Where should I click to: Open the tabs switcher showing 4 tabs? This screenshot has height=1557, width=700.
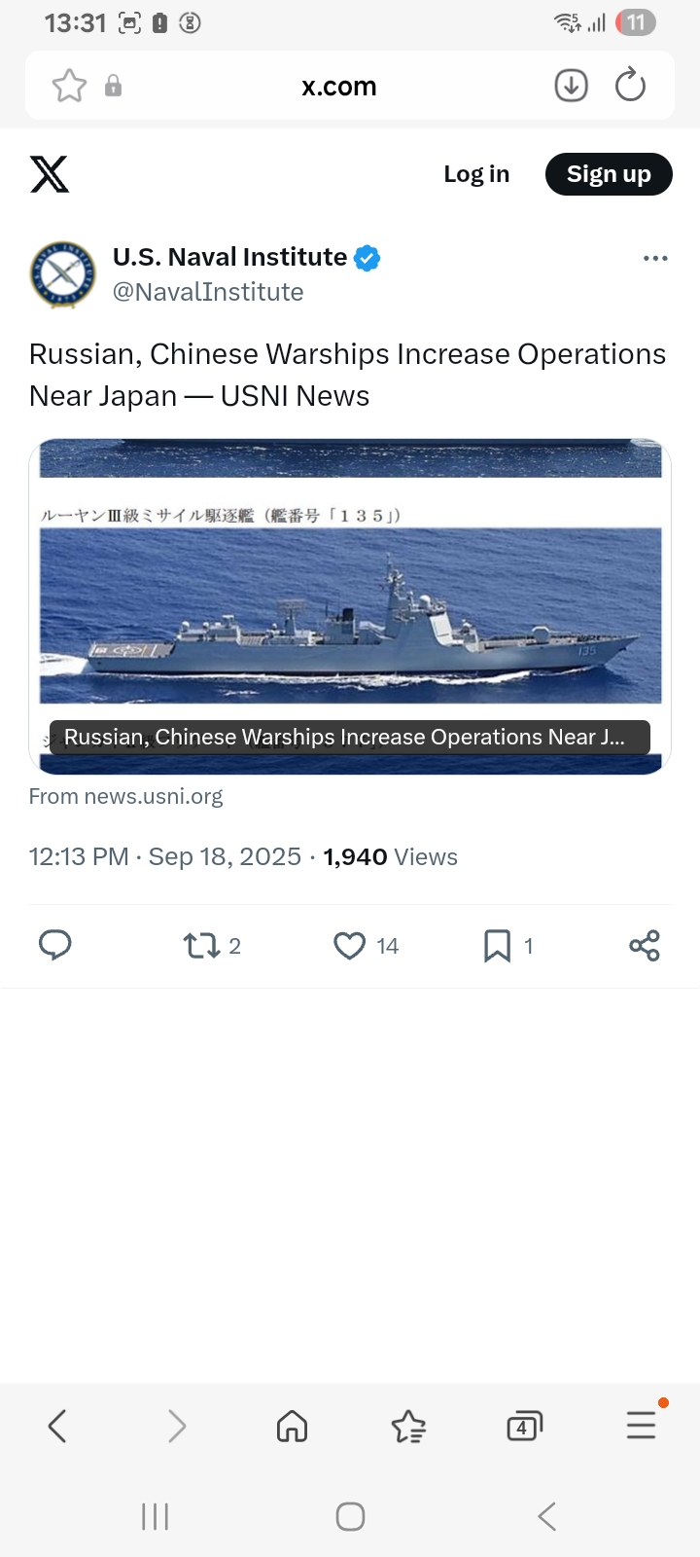point(524,1427)
